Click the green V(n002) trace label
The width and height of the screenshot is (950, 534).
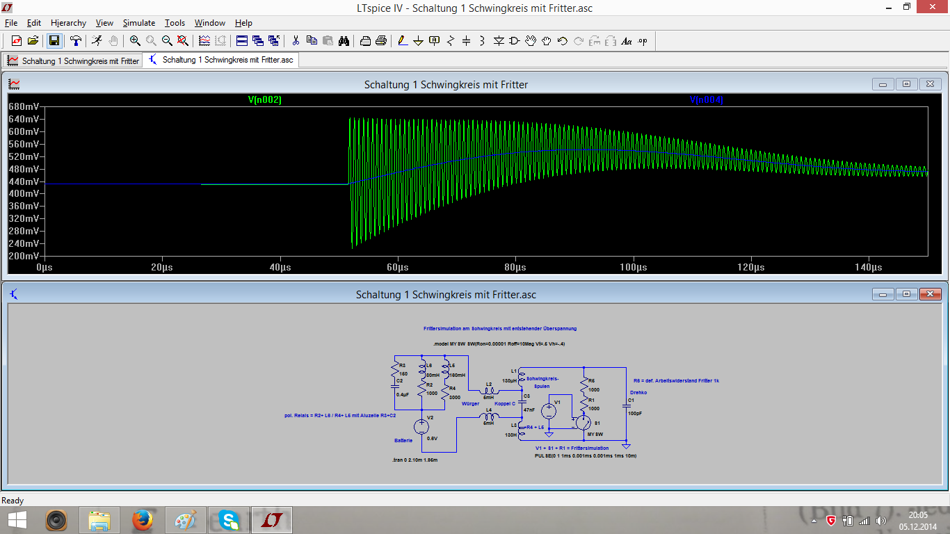tap(264, 100)
